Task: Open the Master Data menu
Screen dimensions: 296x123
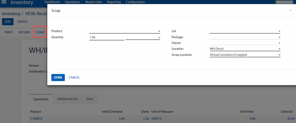Action: 93,2
